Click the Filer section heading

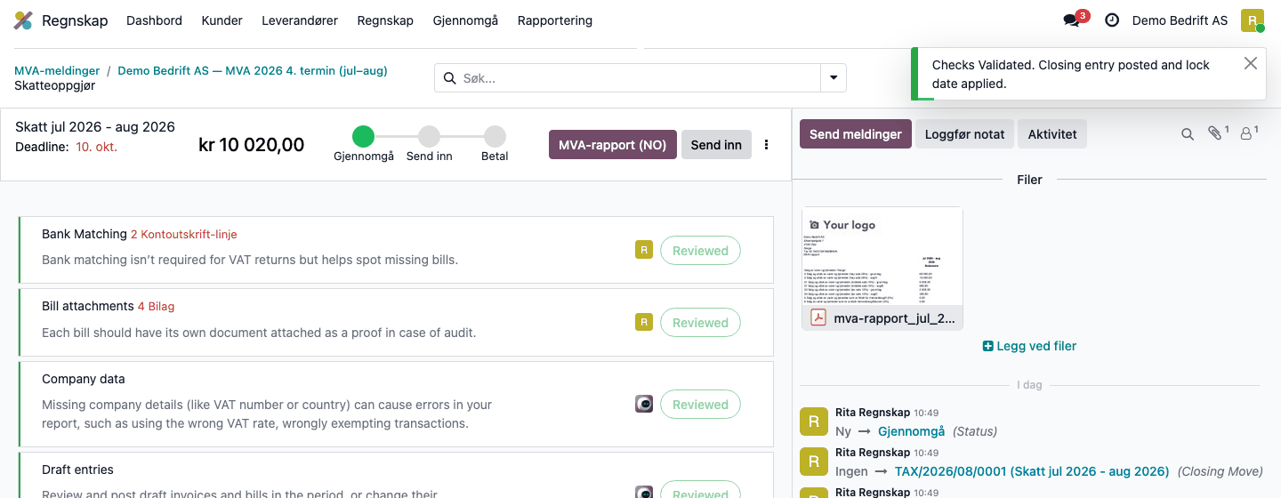1030,180
